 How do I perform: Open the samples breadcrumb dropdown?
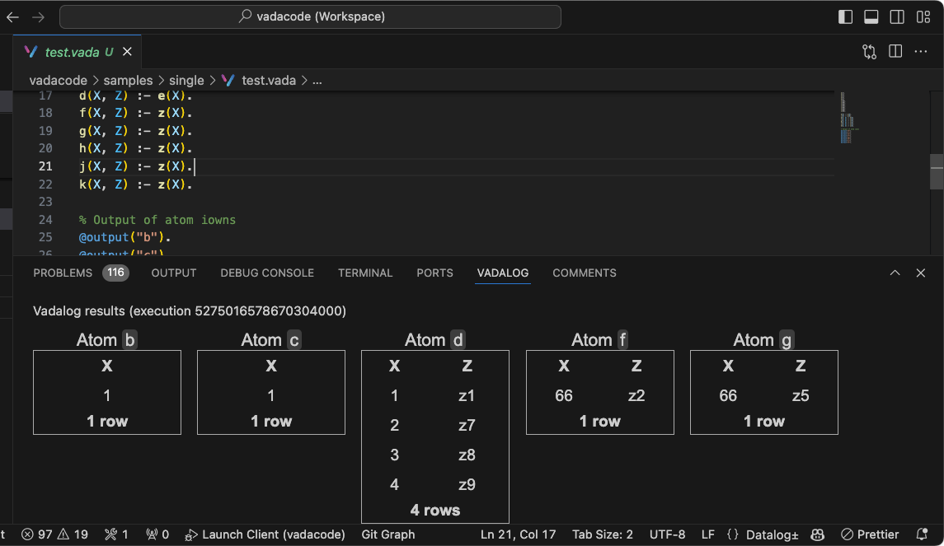click(x=128, y=80)
